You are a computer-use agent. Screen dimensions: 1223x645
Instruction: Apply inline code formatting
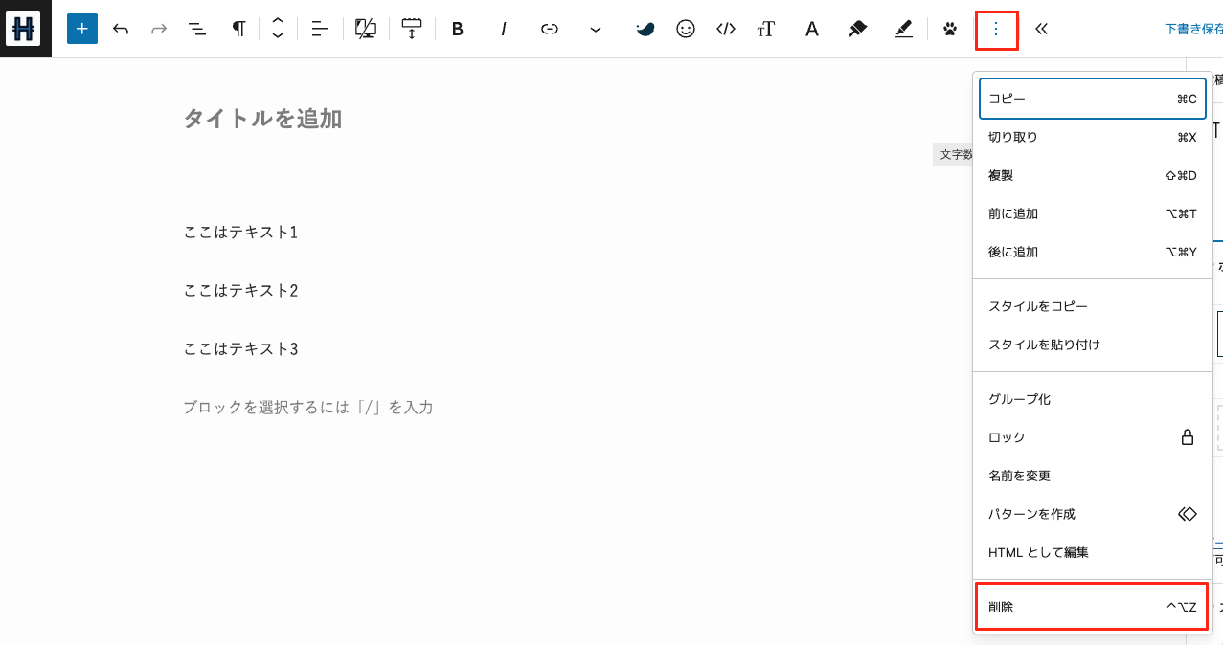coord(726,29)
